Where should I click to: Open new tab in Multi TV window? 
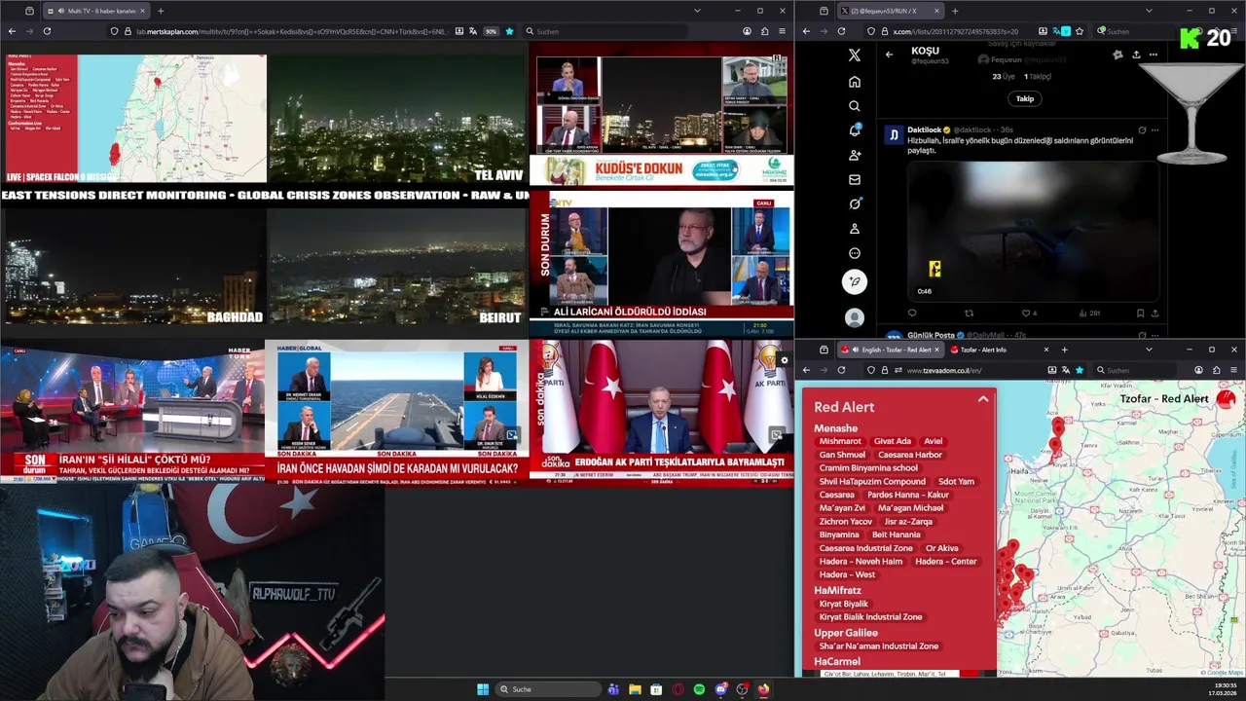[161, 11]
